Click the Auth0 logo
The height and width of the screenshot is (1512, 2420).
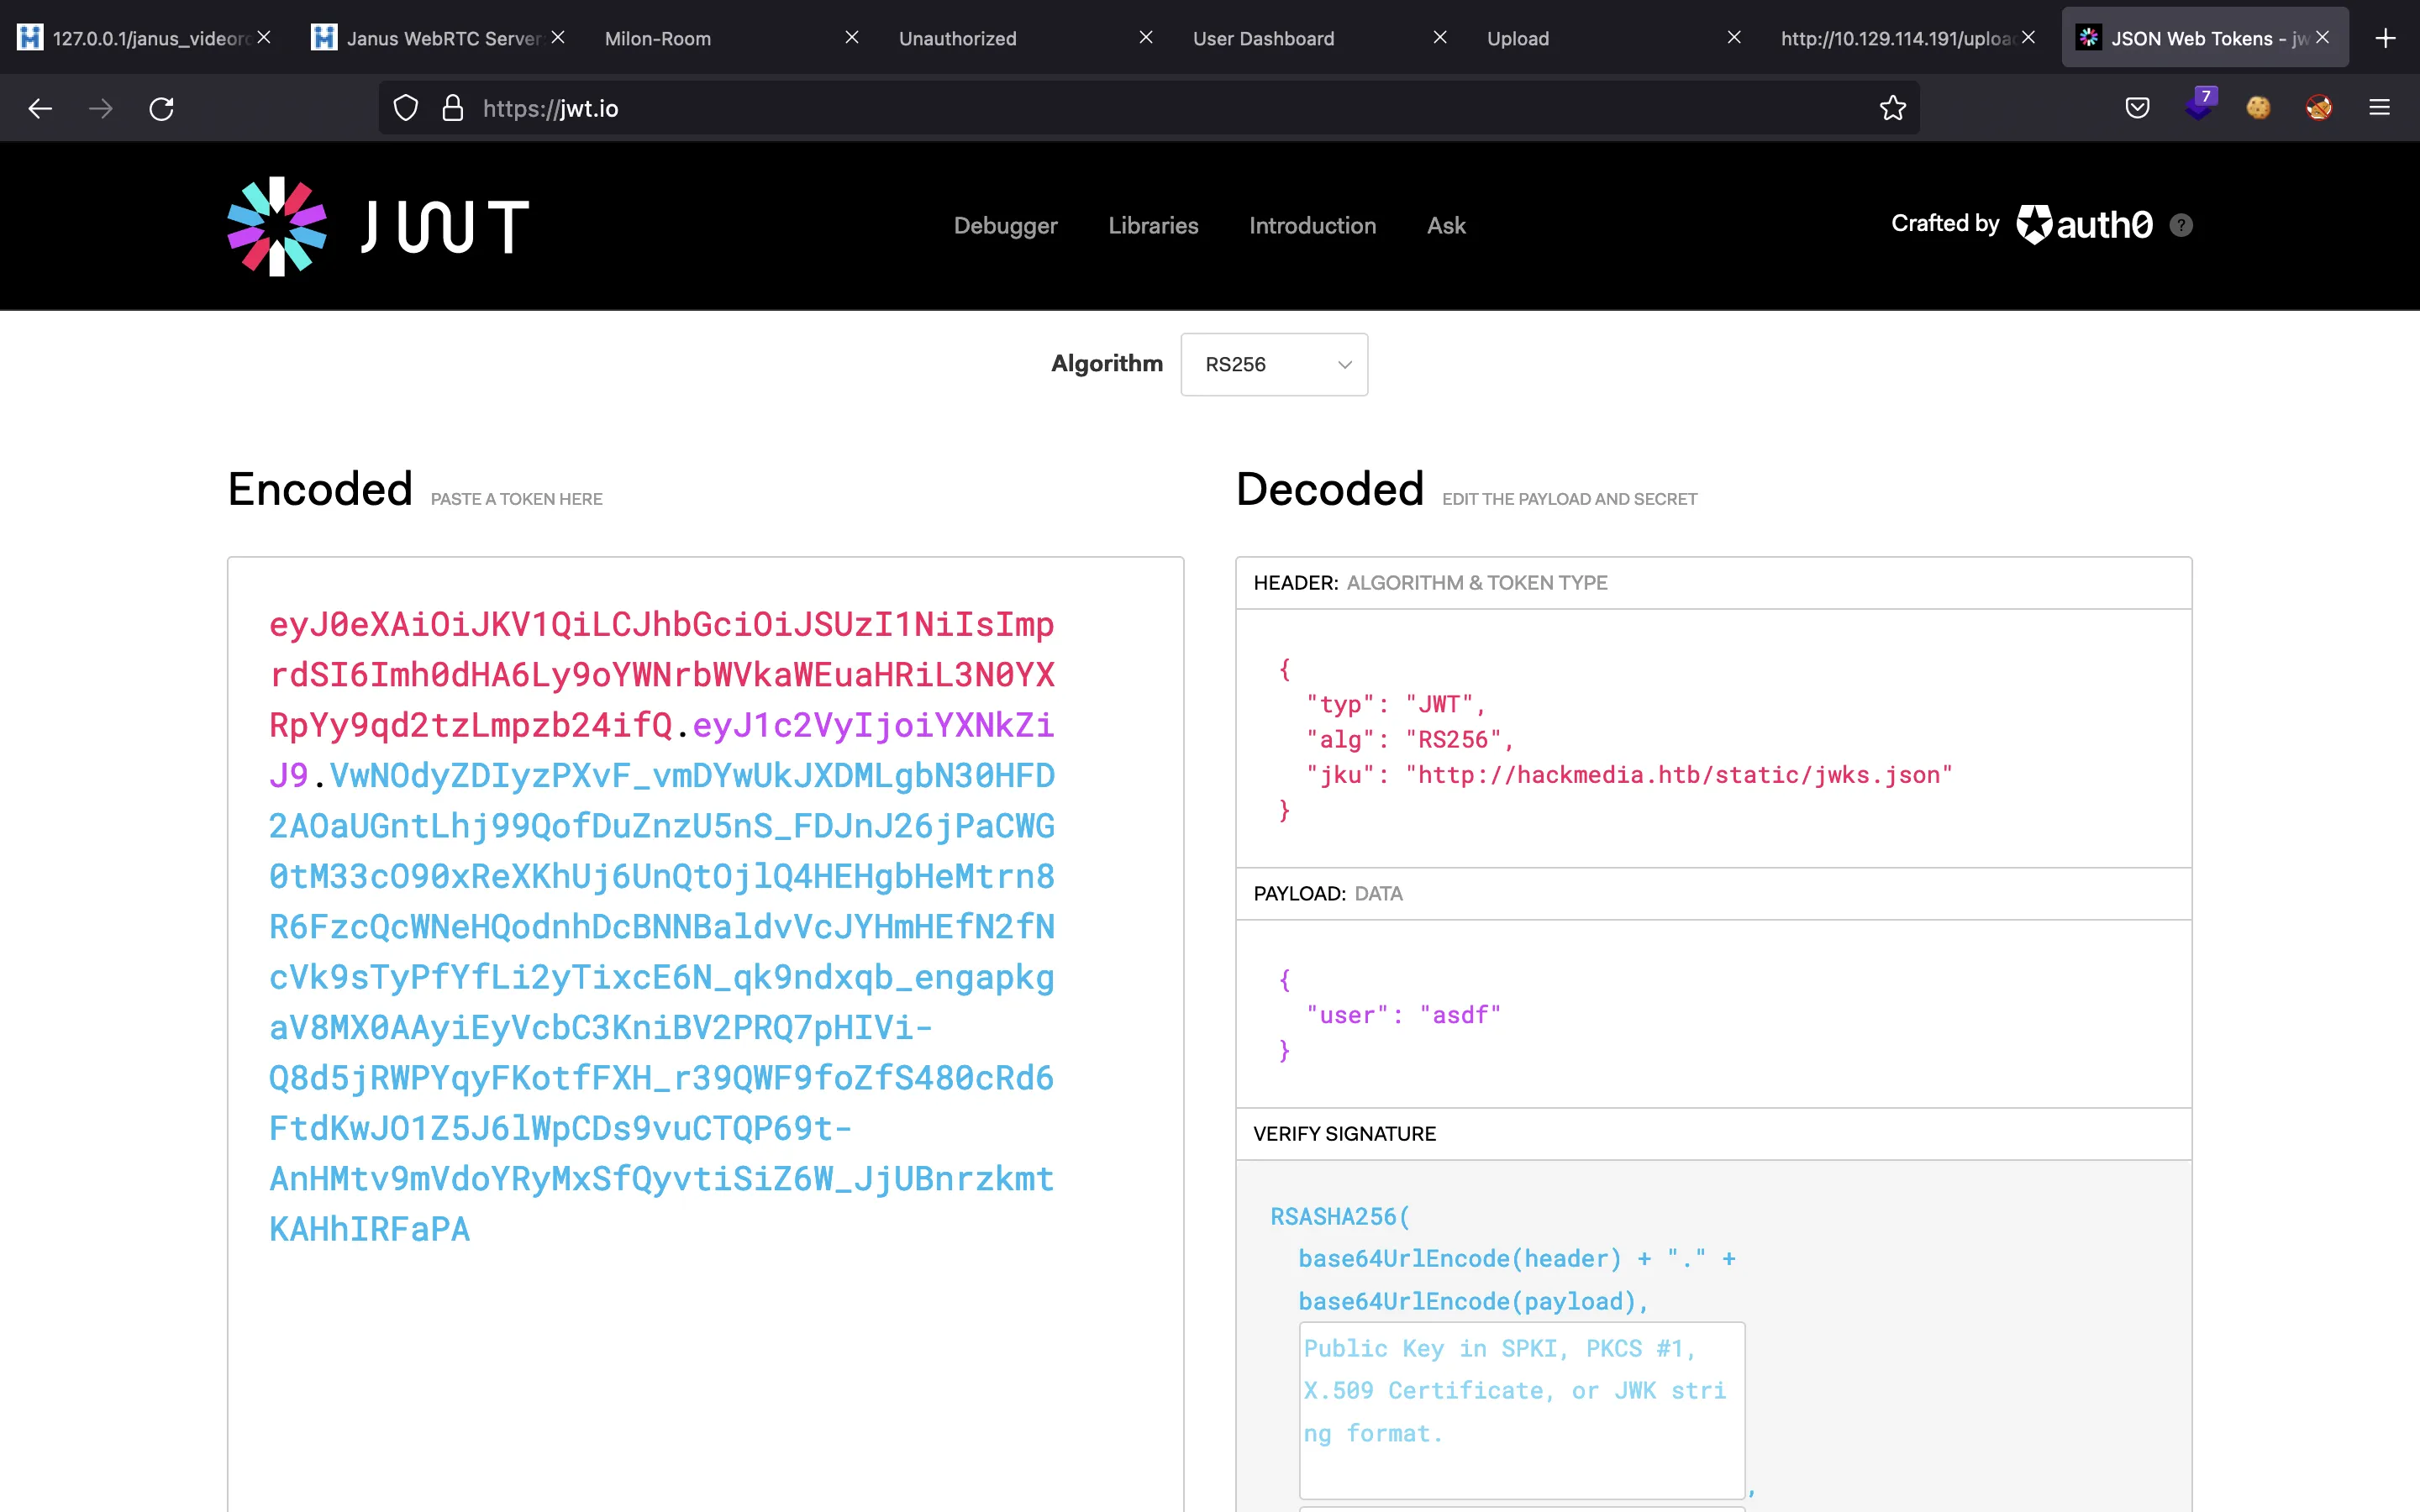pos(2084,224)
